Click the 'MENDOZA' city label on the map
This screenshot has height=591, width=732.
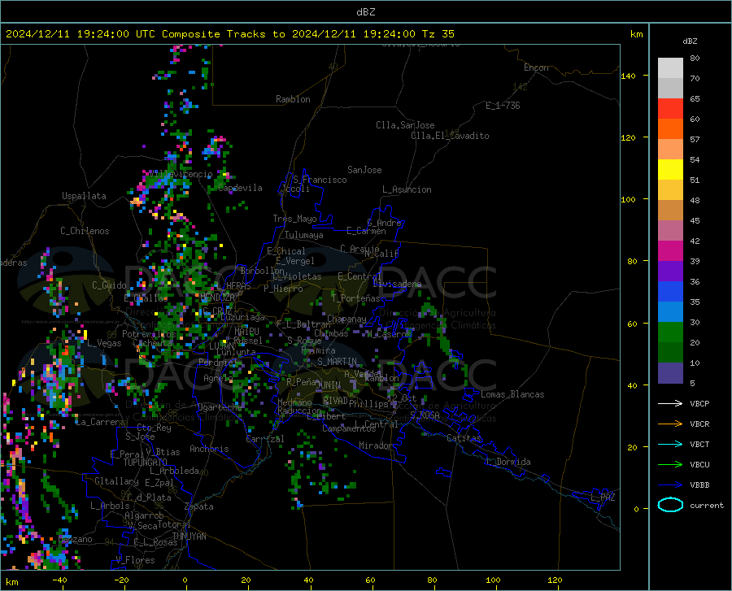coord(217,298)
